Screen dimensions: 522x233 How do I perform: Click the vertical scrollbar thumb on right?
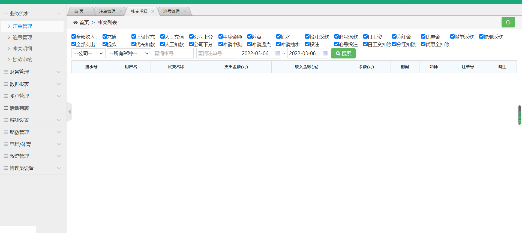pyautogui.click(x=520, y=115)
